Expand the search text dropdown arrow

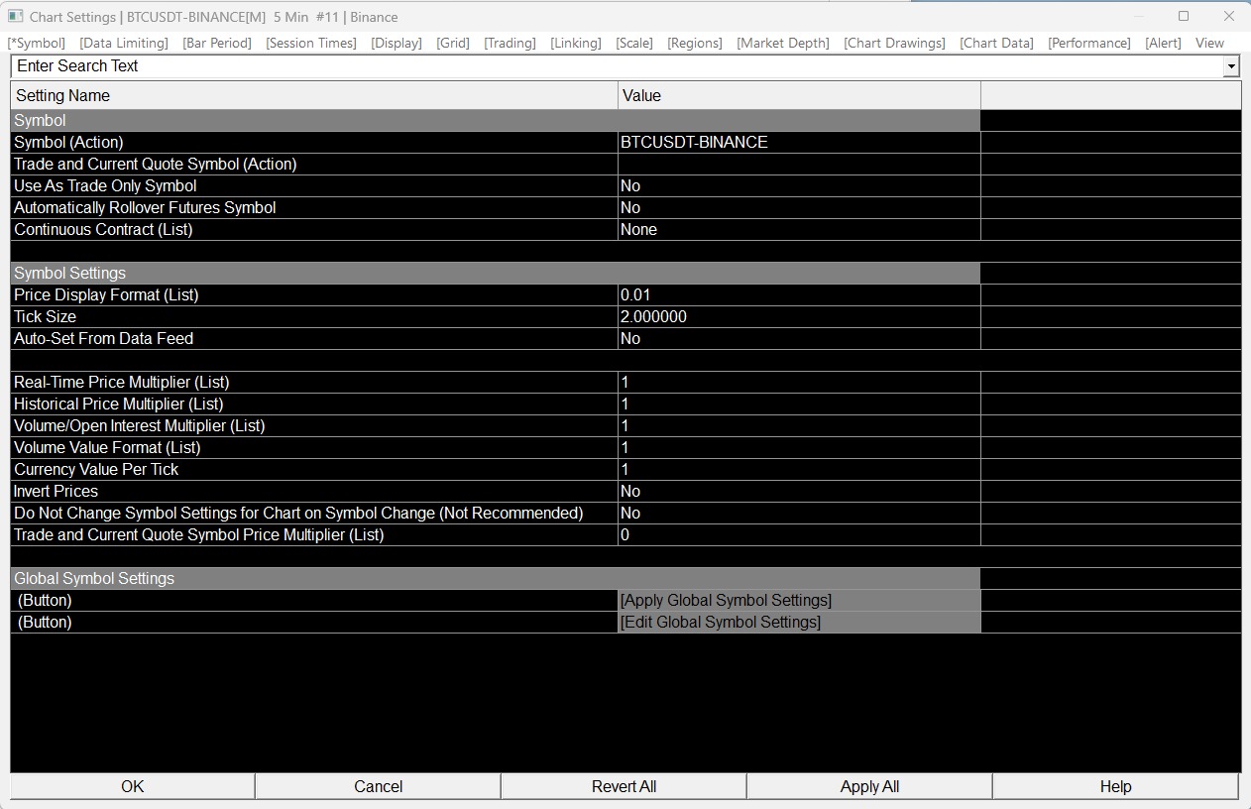[1231, 66]
